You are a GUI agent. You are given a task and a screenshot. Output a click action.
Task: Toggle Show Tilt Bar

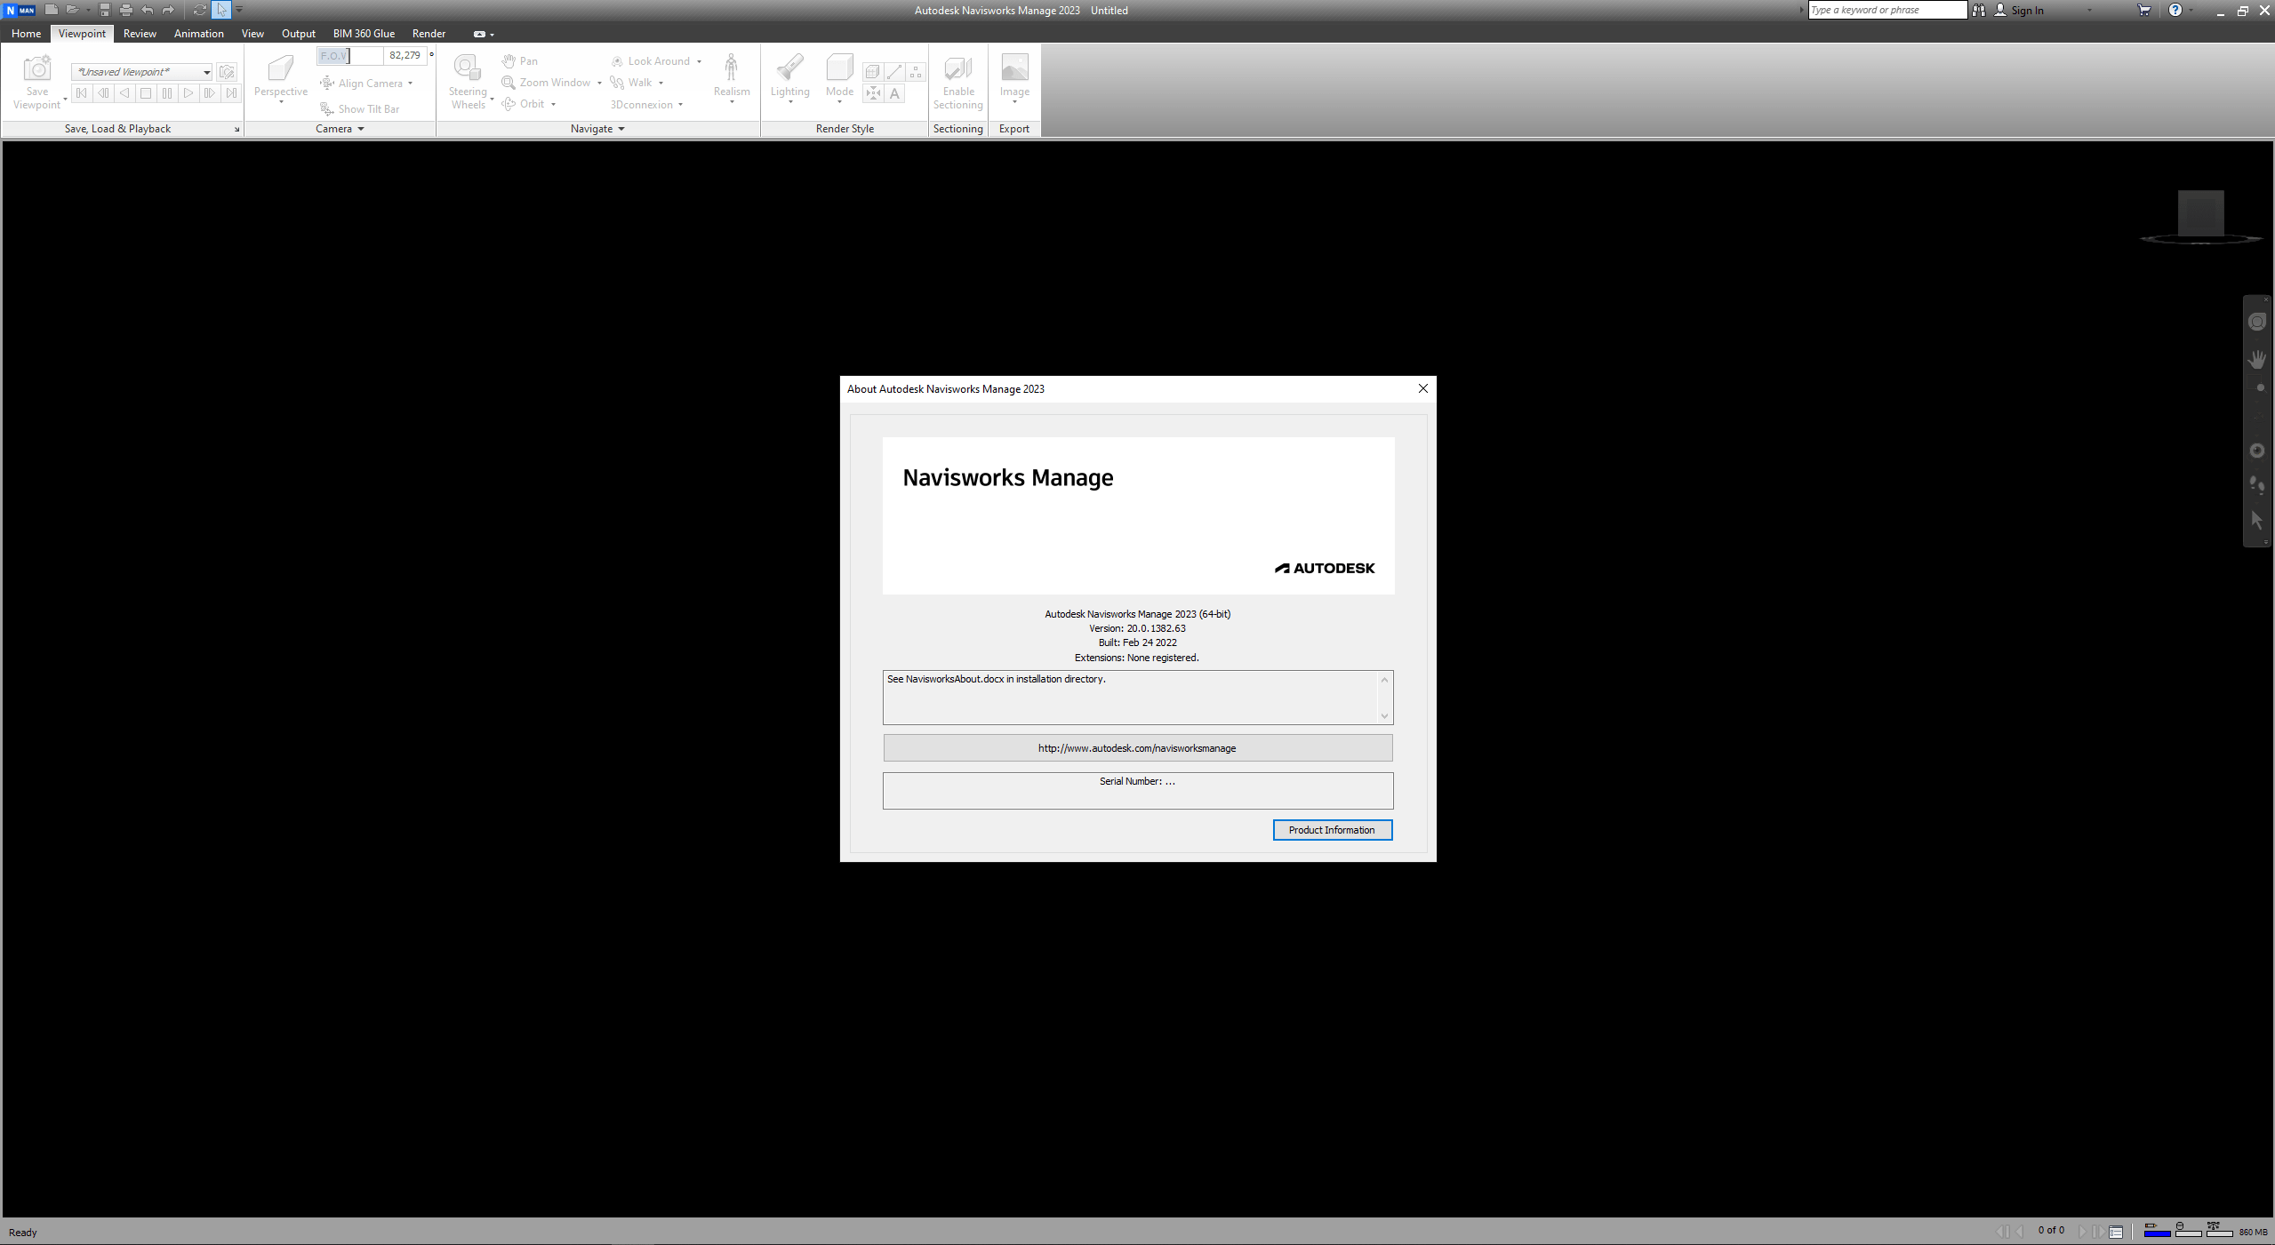coord(360,108)
